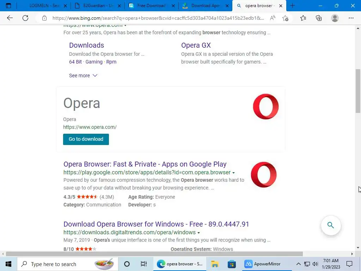Image resolution: width=361 pixels, height=271 pixels.
Task: Open the Favorites list icon
Action: coord(303,18)
